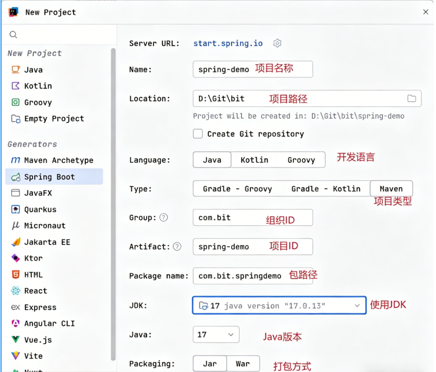Select Jar packaging
The width and height of the screenshot is (436, 372).
pyautogui.click(x=210, y=364)
